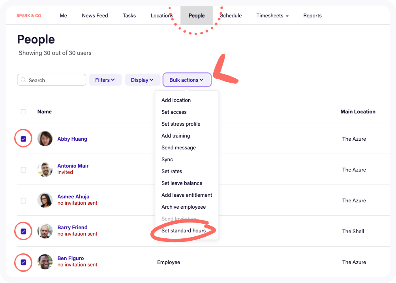Switch to the Schedule tab
This screenshot has width=396, height=283.
pos(231,16)
